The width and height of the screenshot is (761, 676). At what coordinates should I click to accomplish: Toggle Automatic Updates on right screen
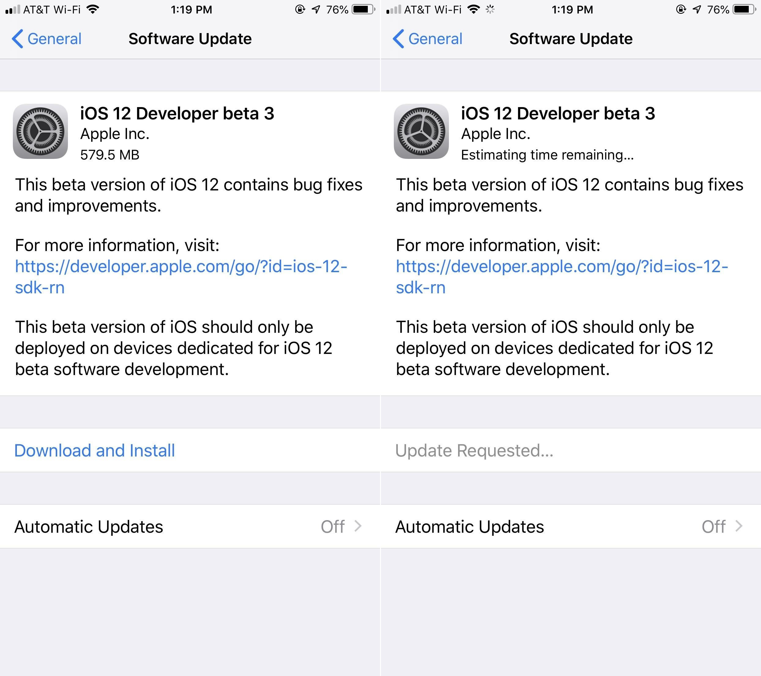click(737, 528)
